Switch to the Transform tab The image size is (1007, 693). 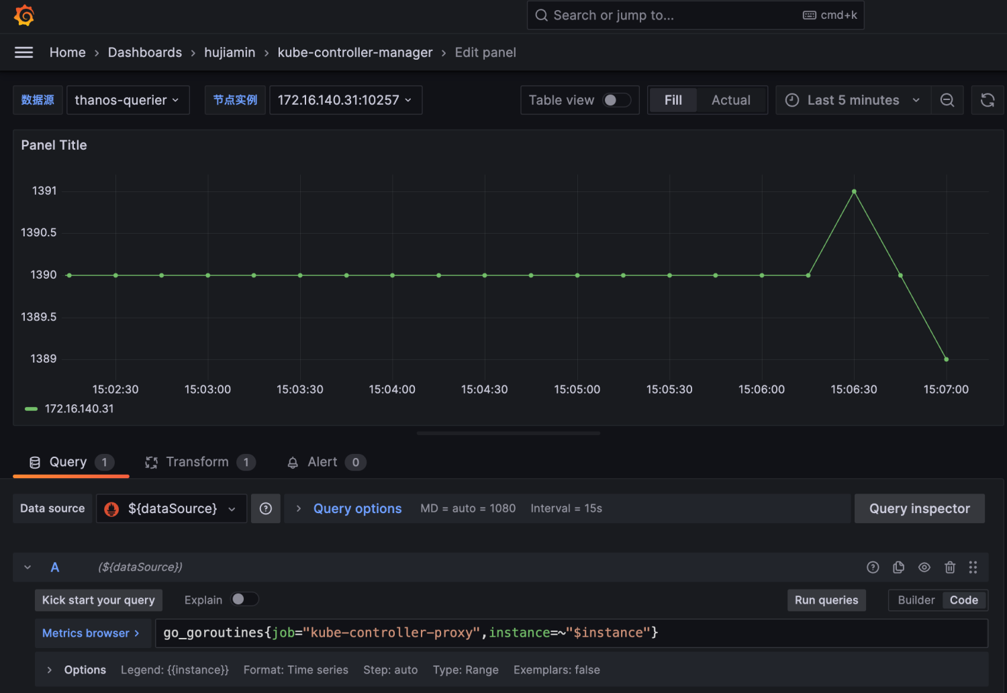[197, 462]
